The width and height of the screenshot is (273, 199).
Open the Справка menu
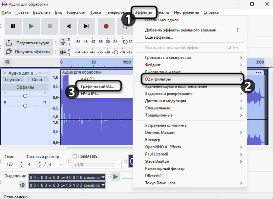point(211,12)
